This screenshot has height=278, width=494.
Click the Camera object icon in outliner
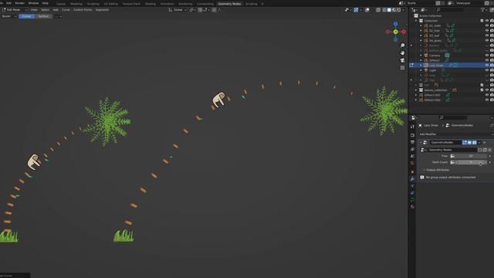tap(426, 56)
